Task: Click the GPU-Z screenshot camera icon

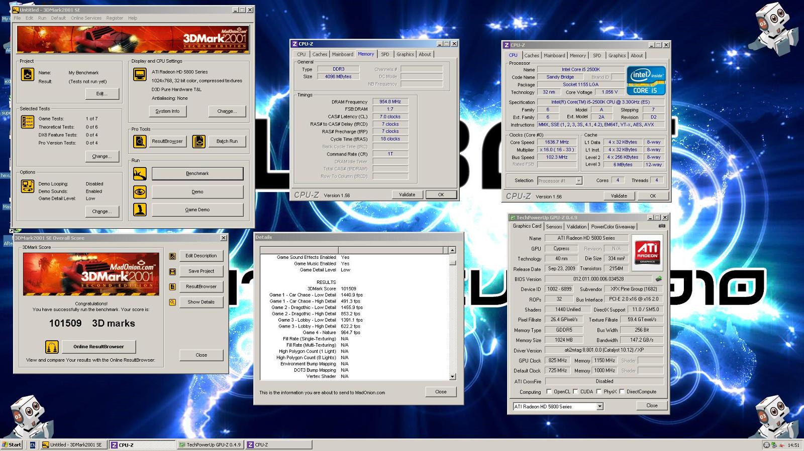Action: tap(662, 226)
